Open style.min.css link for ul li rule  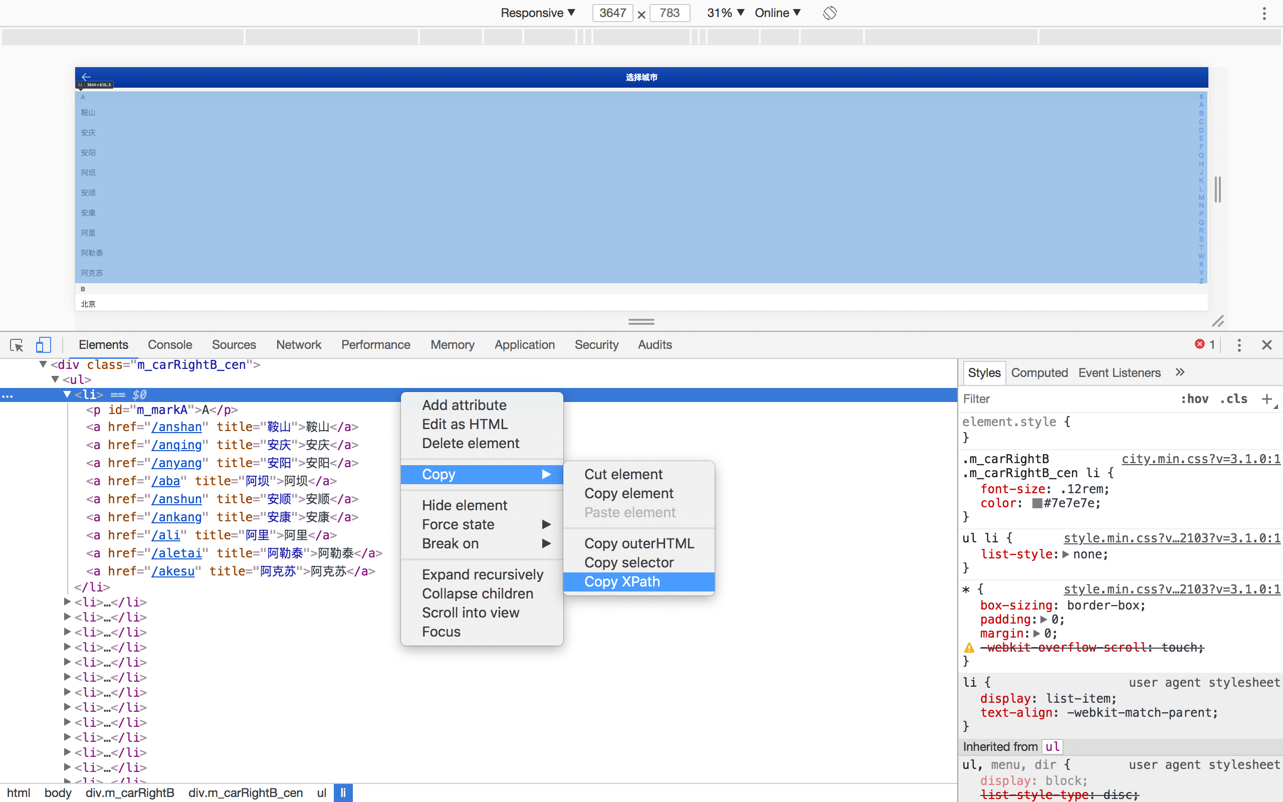(x=1172, y=538)
